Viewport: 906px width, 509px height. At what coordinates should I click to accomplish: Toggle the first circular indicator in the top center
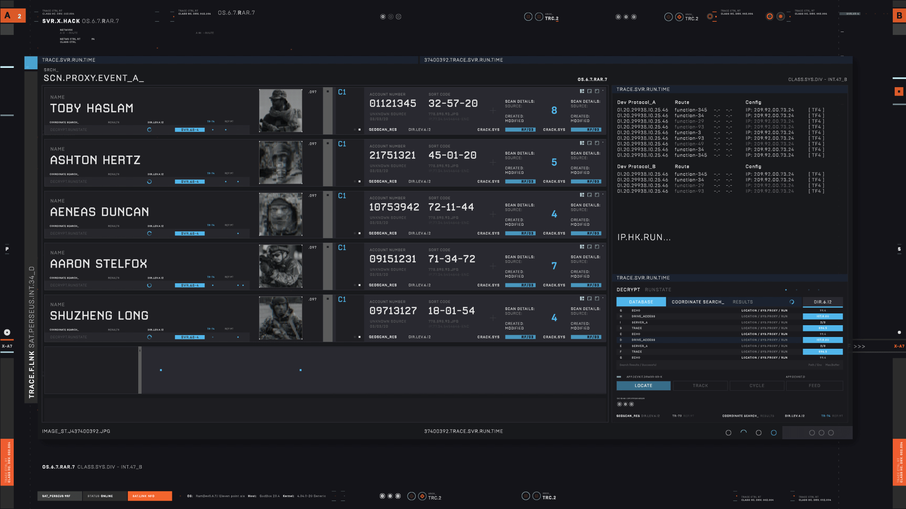click(x=383, y=16)
